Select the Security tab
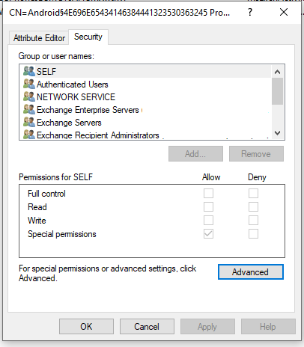Viewport: 304px width, 347px height. point(88,37)
